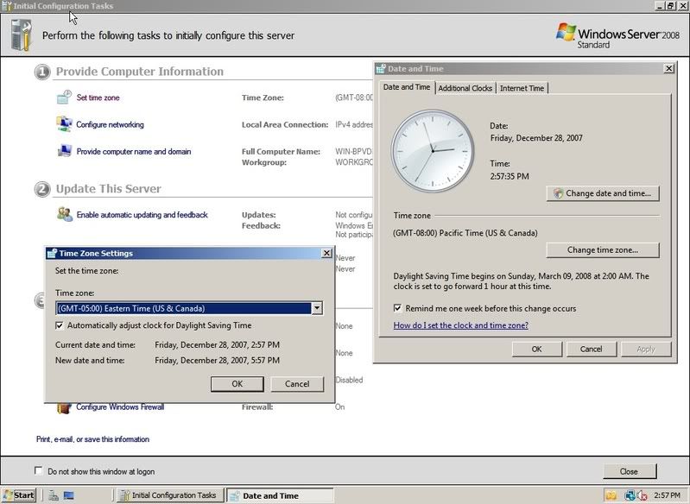Check Do not show this window at logon
Screen dimensions: 690x504
click(38, 471)
